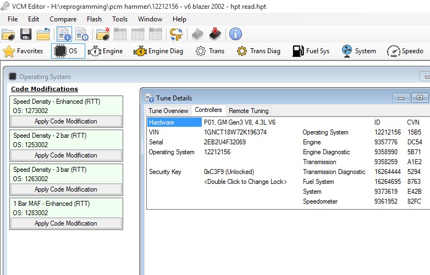The height and width of the screenshot is (275, 430).
Task: Select the Controllers tab
Action: 208,110
